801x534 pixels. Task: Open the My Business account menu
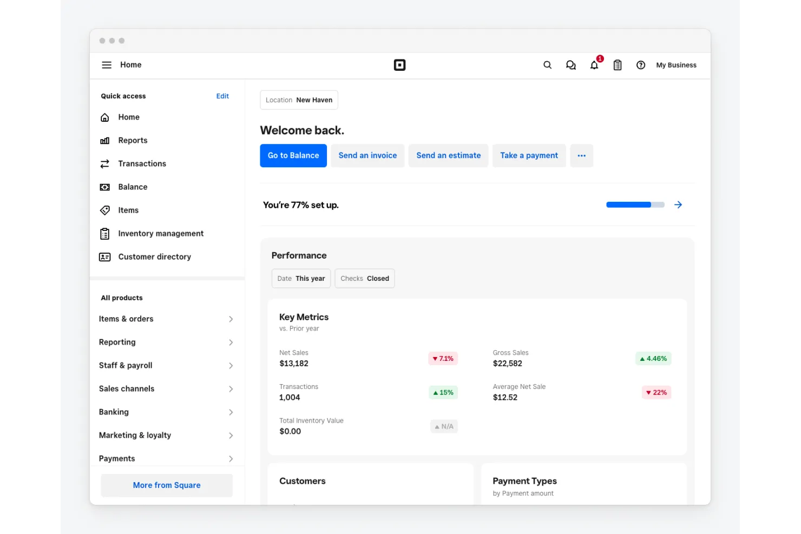coord(676,65)
